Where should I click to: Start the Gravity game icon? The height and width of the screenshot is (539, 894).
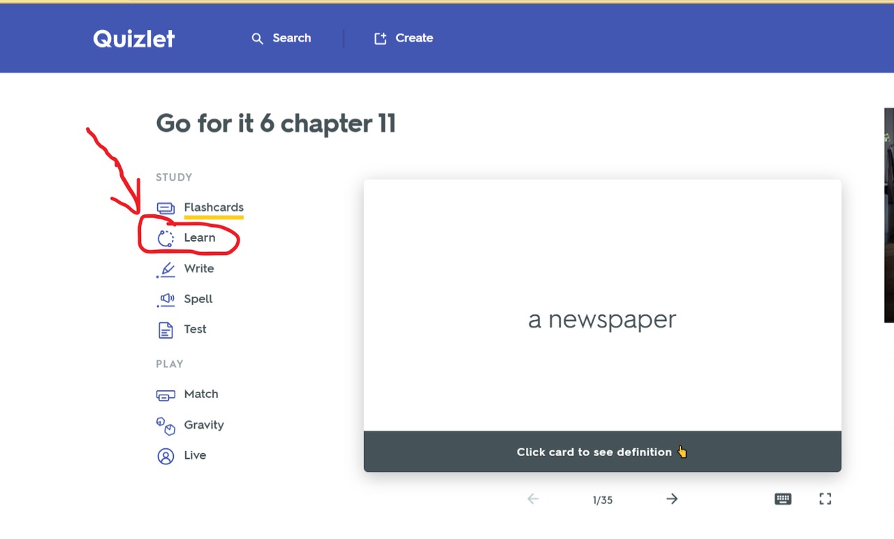(x=166, y=425)
